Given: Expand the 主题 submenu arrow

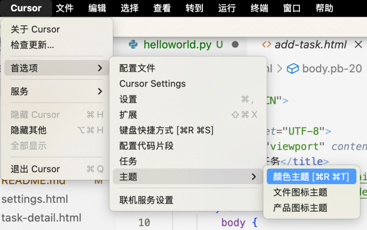Looking at the screenshot, I should pos(254,177).
